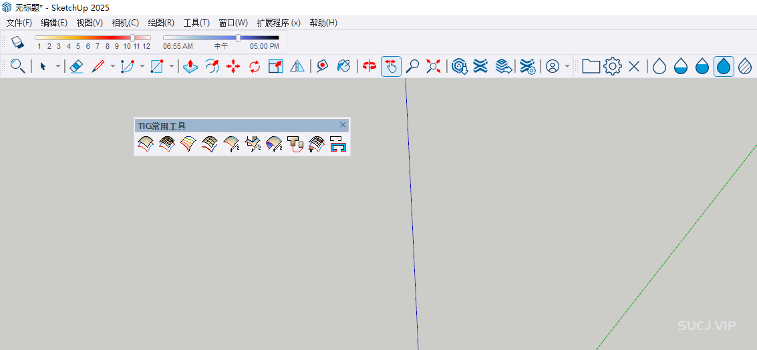Expand the Line tool dropdown arrow
The width and height of the screenshot is (757, 350).
point(112,66)
